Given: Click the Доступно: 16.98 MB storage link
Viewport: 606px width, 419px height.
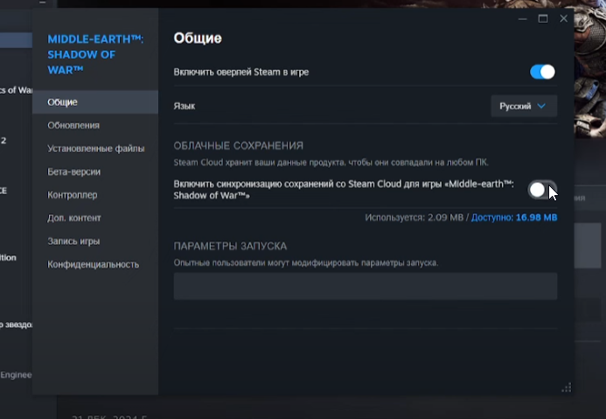Looking at the screenshot, I should point(514,218).
